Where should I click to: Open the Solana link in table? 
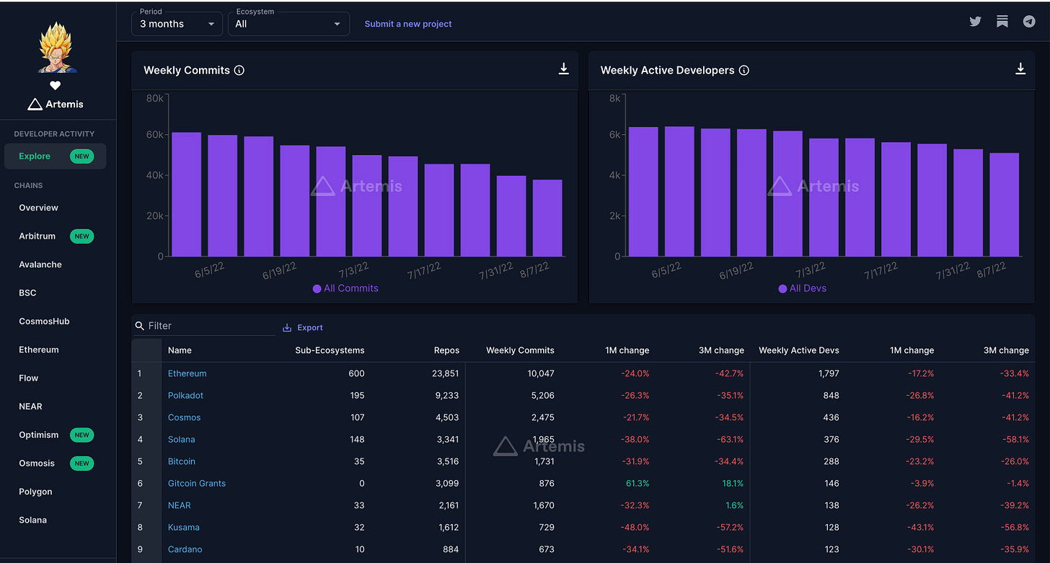182,440
